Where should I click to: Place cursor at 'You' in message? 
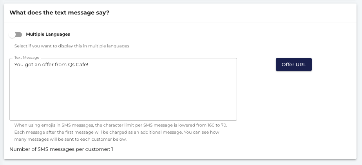pos(18,65)
